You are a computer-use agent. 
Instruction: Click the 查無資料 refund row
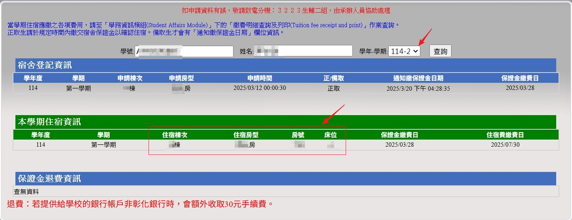coord(26,192)
